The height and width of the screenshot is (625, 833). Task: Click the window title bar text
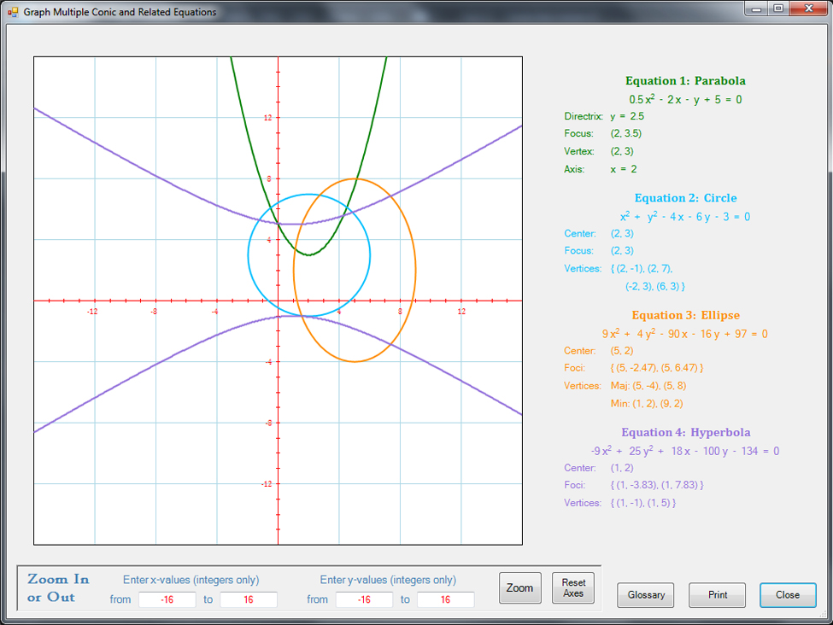(x=120, y=12)
